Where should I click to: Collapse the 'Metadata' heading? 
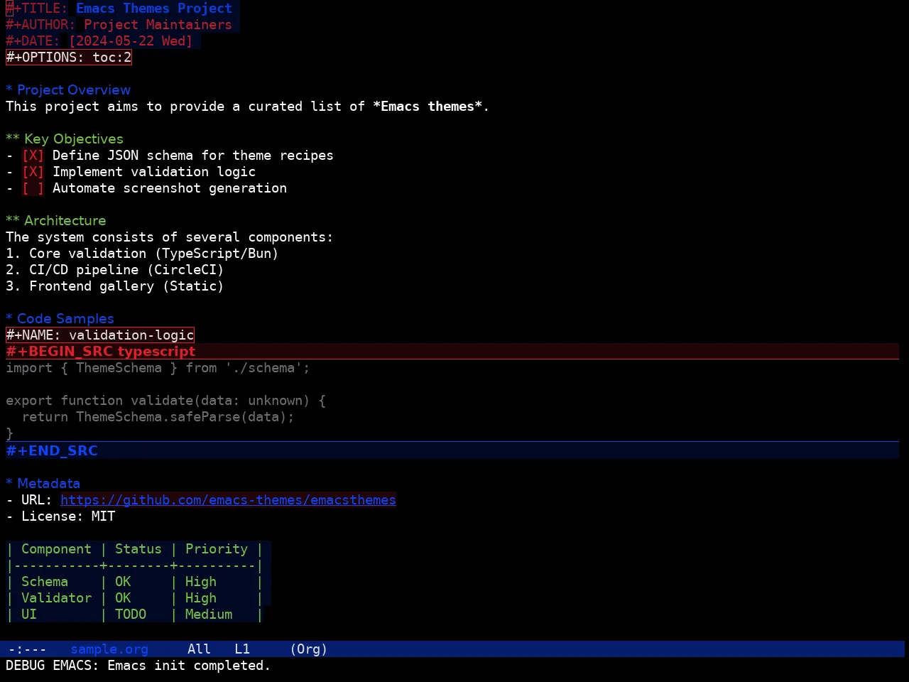[x=43, y=484]
